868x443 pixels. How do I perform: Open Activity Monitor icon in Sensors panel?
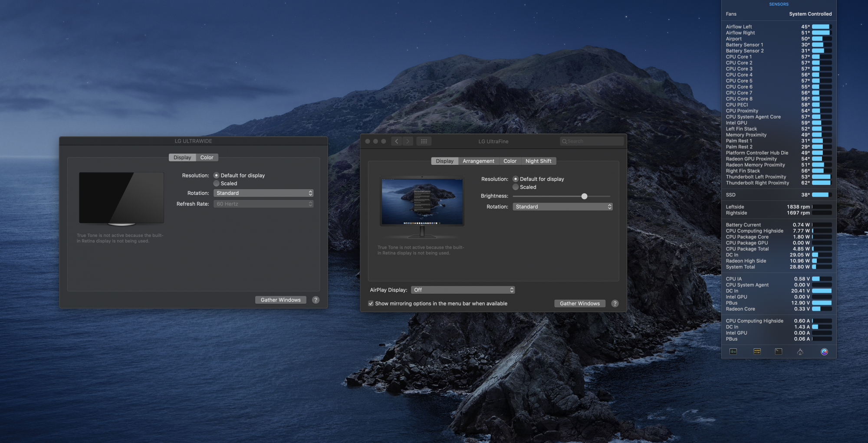733,351
